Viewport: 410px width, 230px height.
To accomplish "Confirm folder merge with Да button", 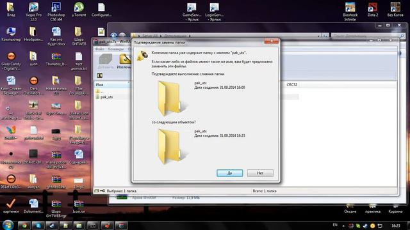I will click(x=229, y=173).
